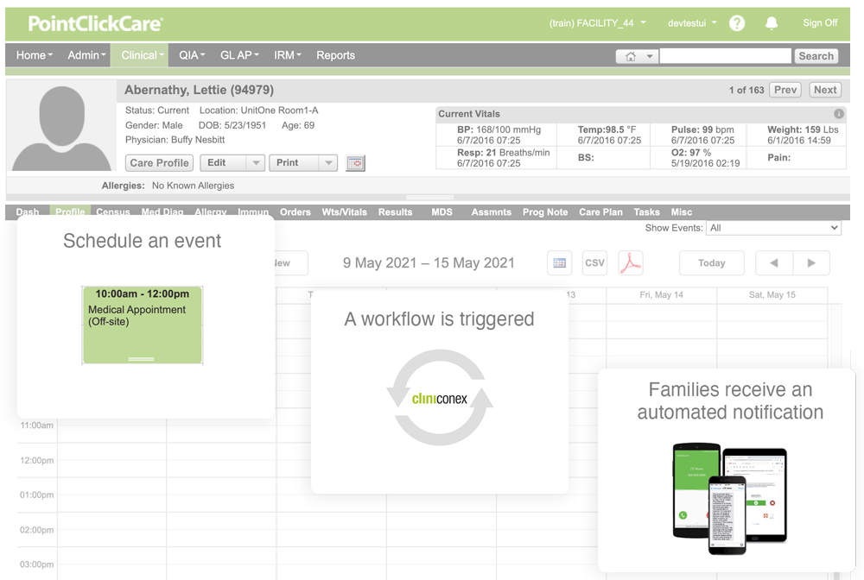
Task: Open the Print button dropdown arrow
Action: pyautogui.click(x=328, y=163)
